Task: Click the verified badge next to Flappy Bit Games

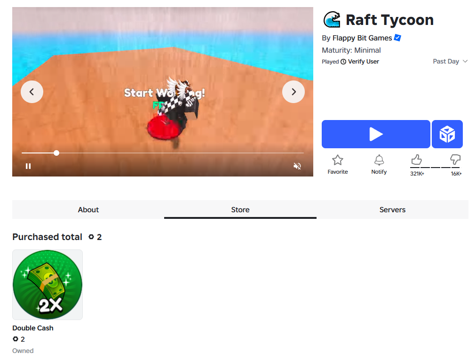Action: pyautogui.click(x=397, y=38)
